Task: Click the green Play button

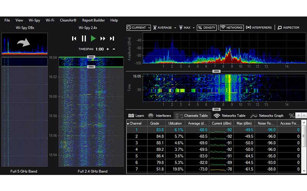Action: click(93, 39)
